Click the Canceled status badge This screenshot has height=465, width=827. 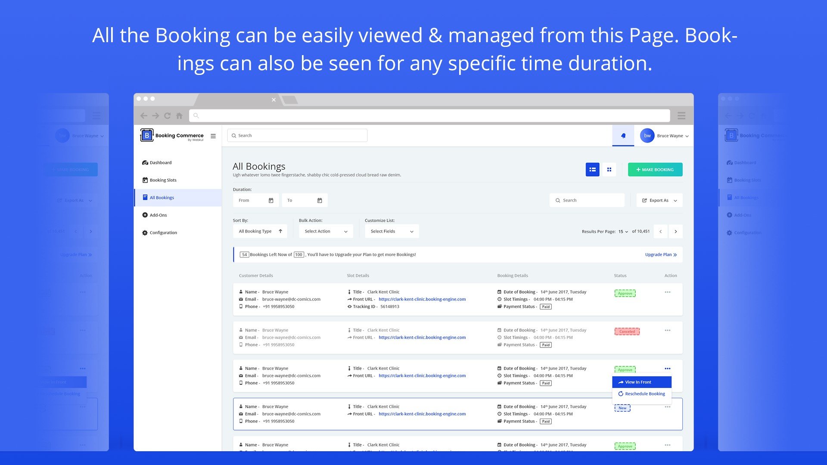click(x=627, y=332)
